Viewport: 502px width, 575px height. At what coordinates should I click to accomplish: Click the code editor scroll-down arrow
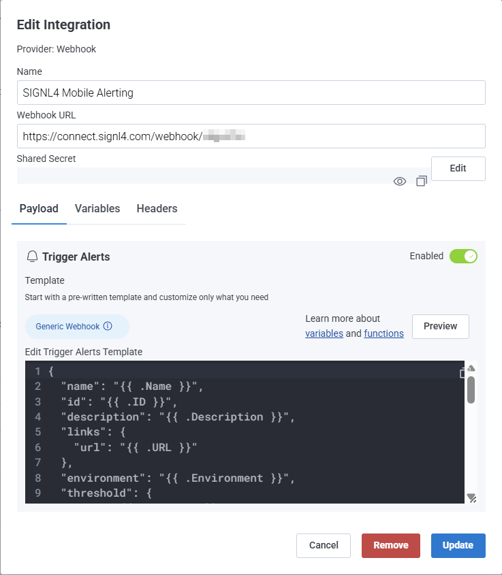click(x=471, y=497)
